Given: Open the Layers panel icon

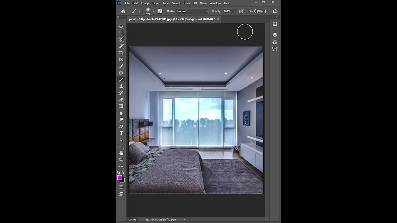Looking at the screenshot, I should click(x=275, y=35).
